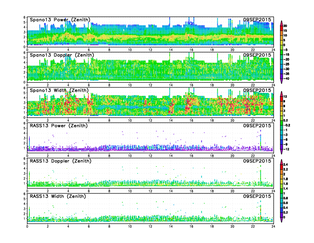
Task: Click the 09SEP2015 date in RASS13 Doppler panel
Action: [x=257, y=161]
